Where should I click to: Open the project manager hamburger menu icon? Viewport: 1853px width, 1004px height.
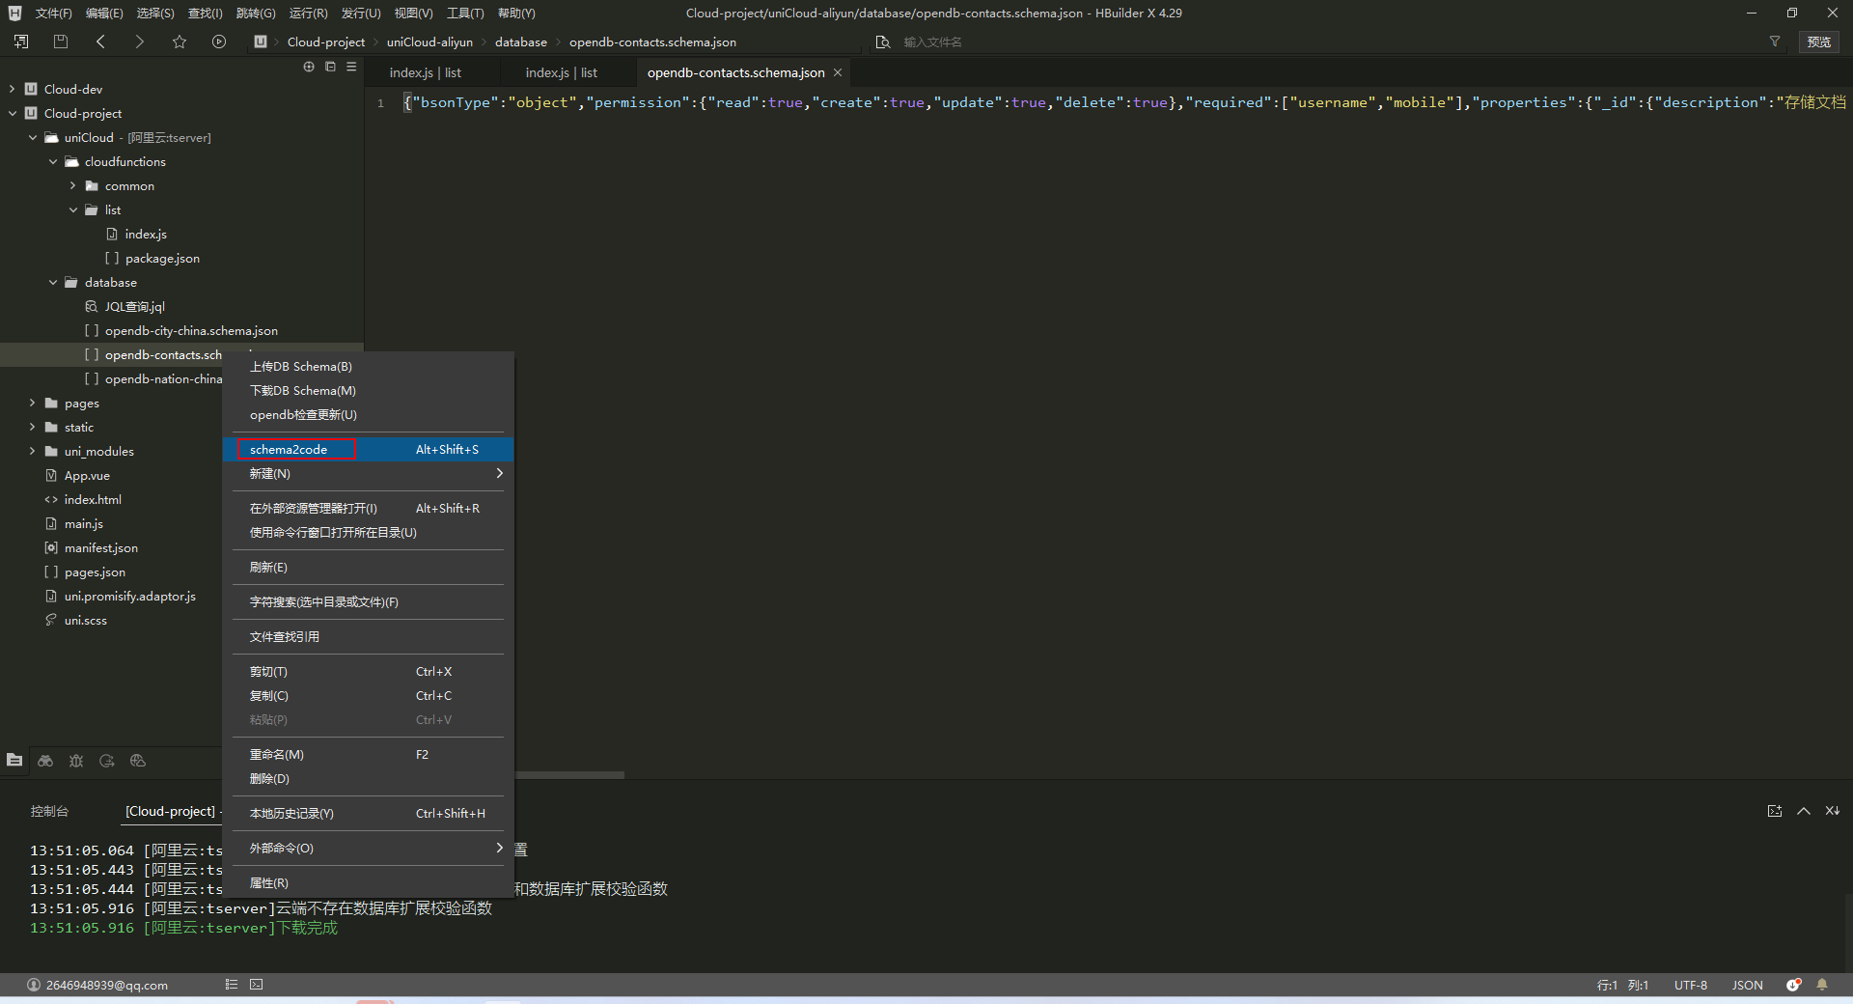[x=351, y=67]
